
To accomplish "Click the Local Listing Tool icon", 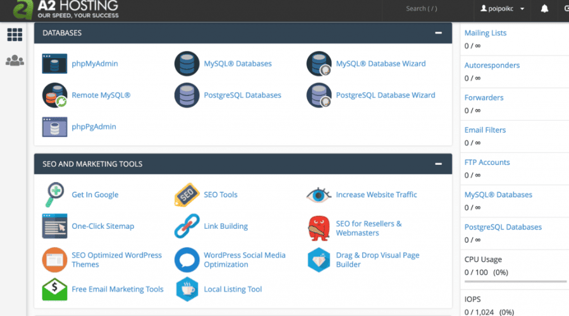I will coord(187,289).
